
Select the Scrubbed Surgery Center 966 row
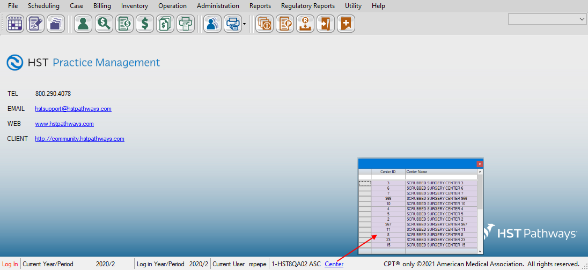tap(436, 199)
